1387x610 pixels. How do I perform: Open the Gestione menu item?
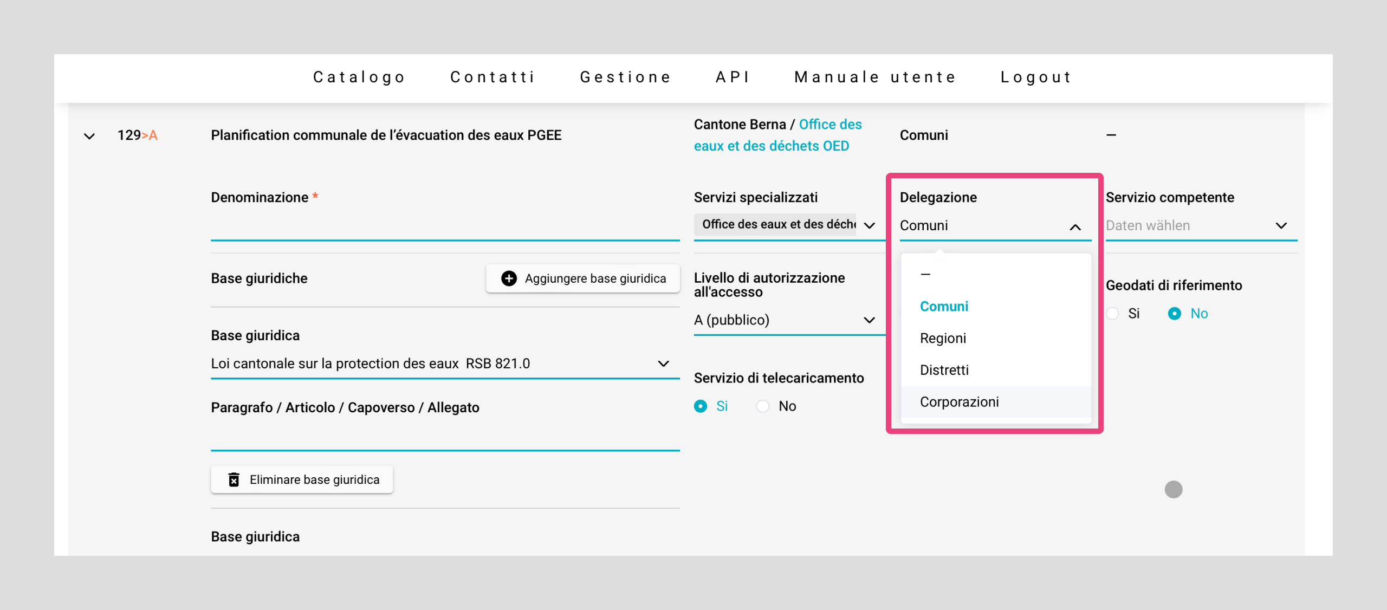click(626, 77)
